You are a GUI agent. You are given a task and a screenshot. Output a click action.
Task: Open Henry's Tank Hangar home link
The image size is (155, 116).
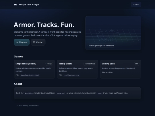26,5
